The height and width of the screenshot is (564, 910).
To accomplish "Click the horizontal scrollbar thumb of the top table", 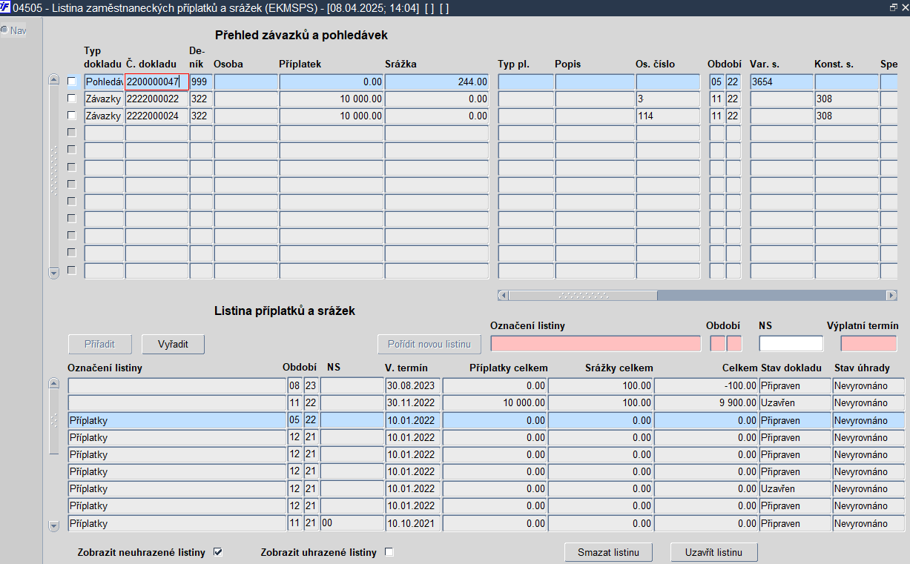I will tap(583, 295).
